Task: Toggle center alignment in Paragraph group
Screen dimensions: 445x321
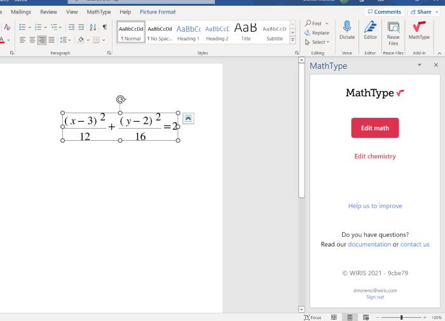Action: pos(32,40)
